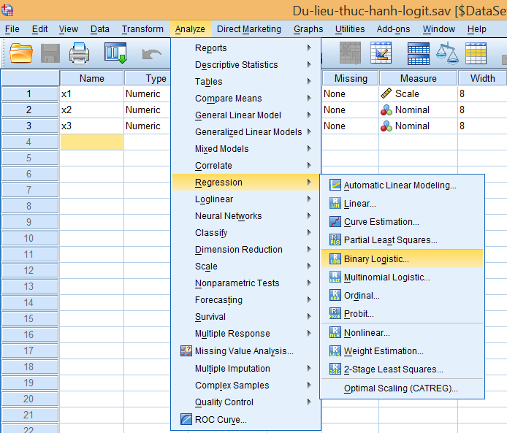Image resolution: width=507 pixels, height=433 pixels.
Task: Click the x3 variable name cell
Action: 91,126
